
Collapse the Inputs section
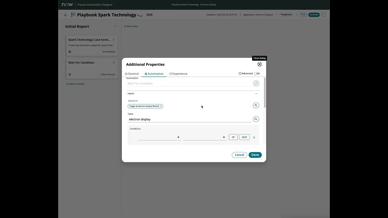pyautogui.click(x=256, y=94)
